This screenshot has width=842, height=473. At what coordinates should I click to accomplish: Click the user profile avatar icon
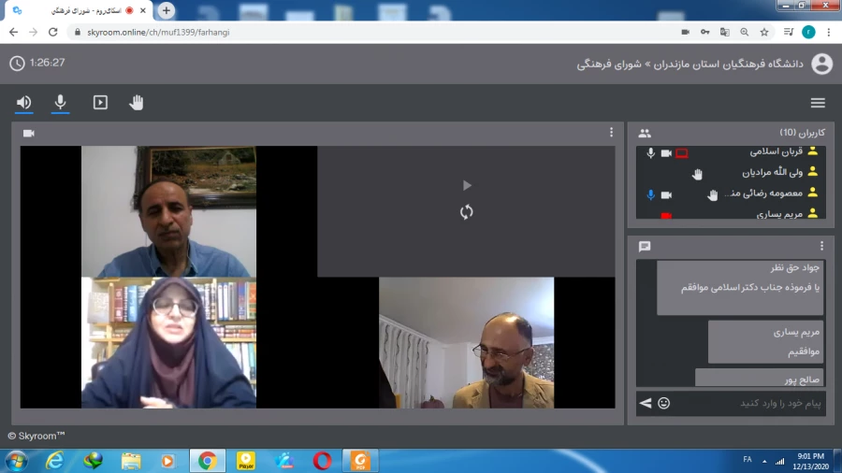[821, 64]
